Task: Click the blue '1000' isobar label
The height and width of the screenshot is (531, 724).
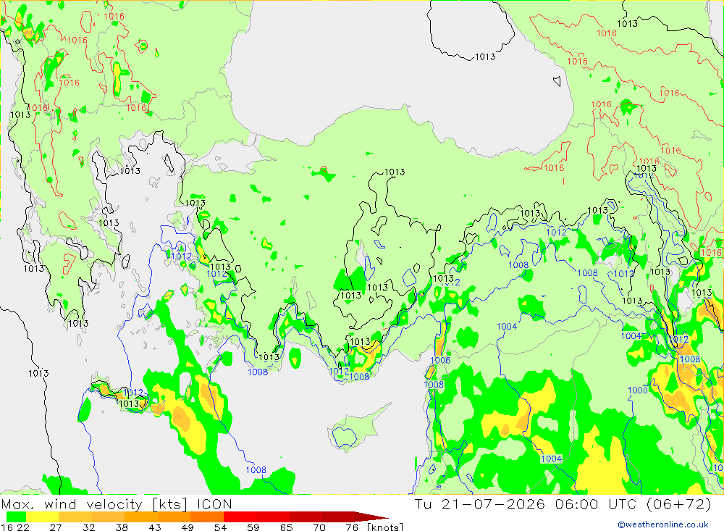Action: [x=637, y=390]
